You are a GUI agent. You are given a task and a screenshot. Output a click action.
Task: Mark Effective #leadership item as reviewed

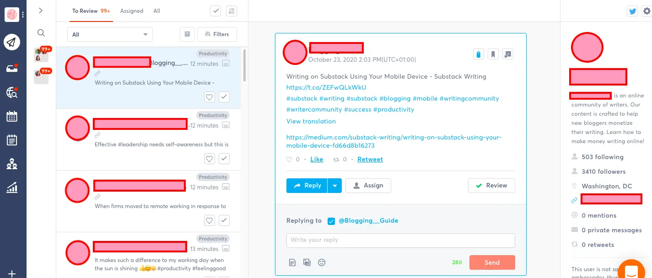(224, 159)
